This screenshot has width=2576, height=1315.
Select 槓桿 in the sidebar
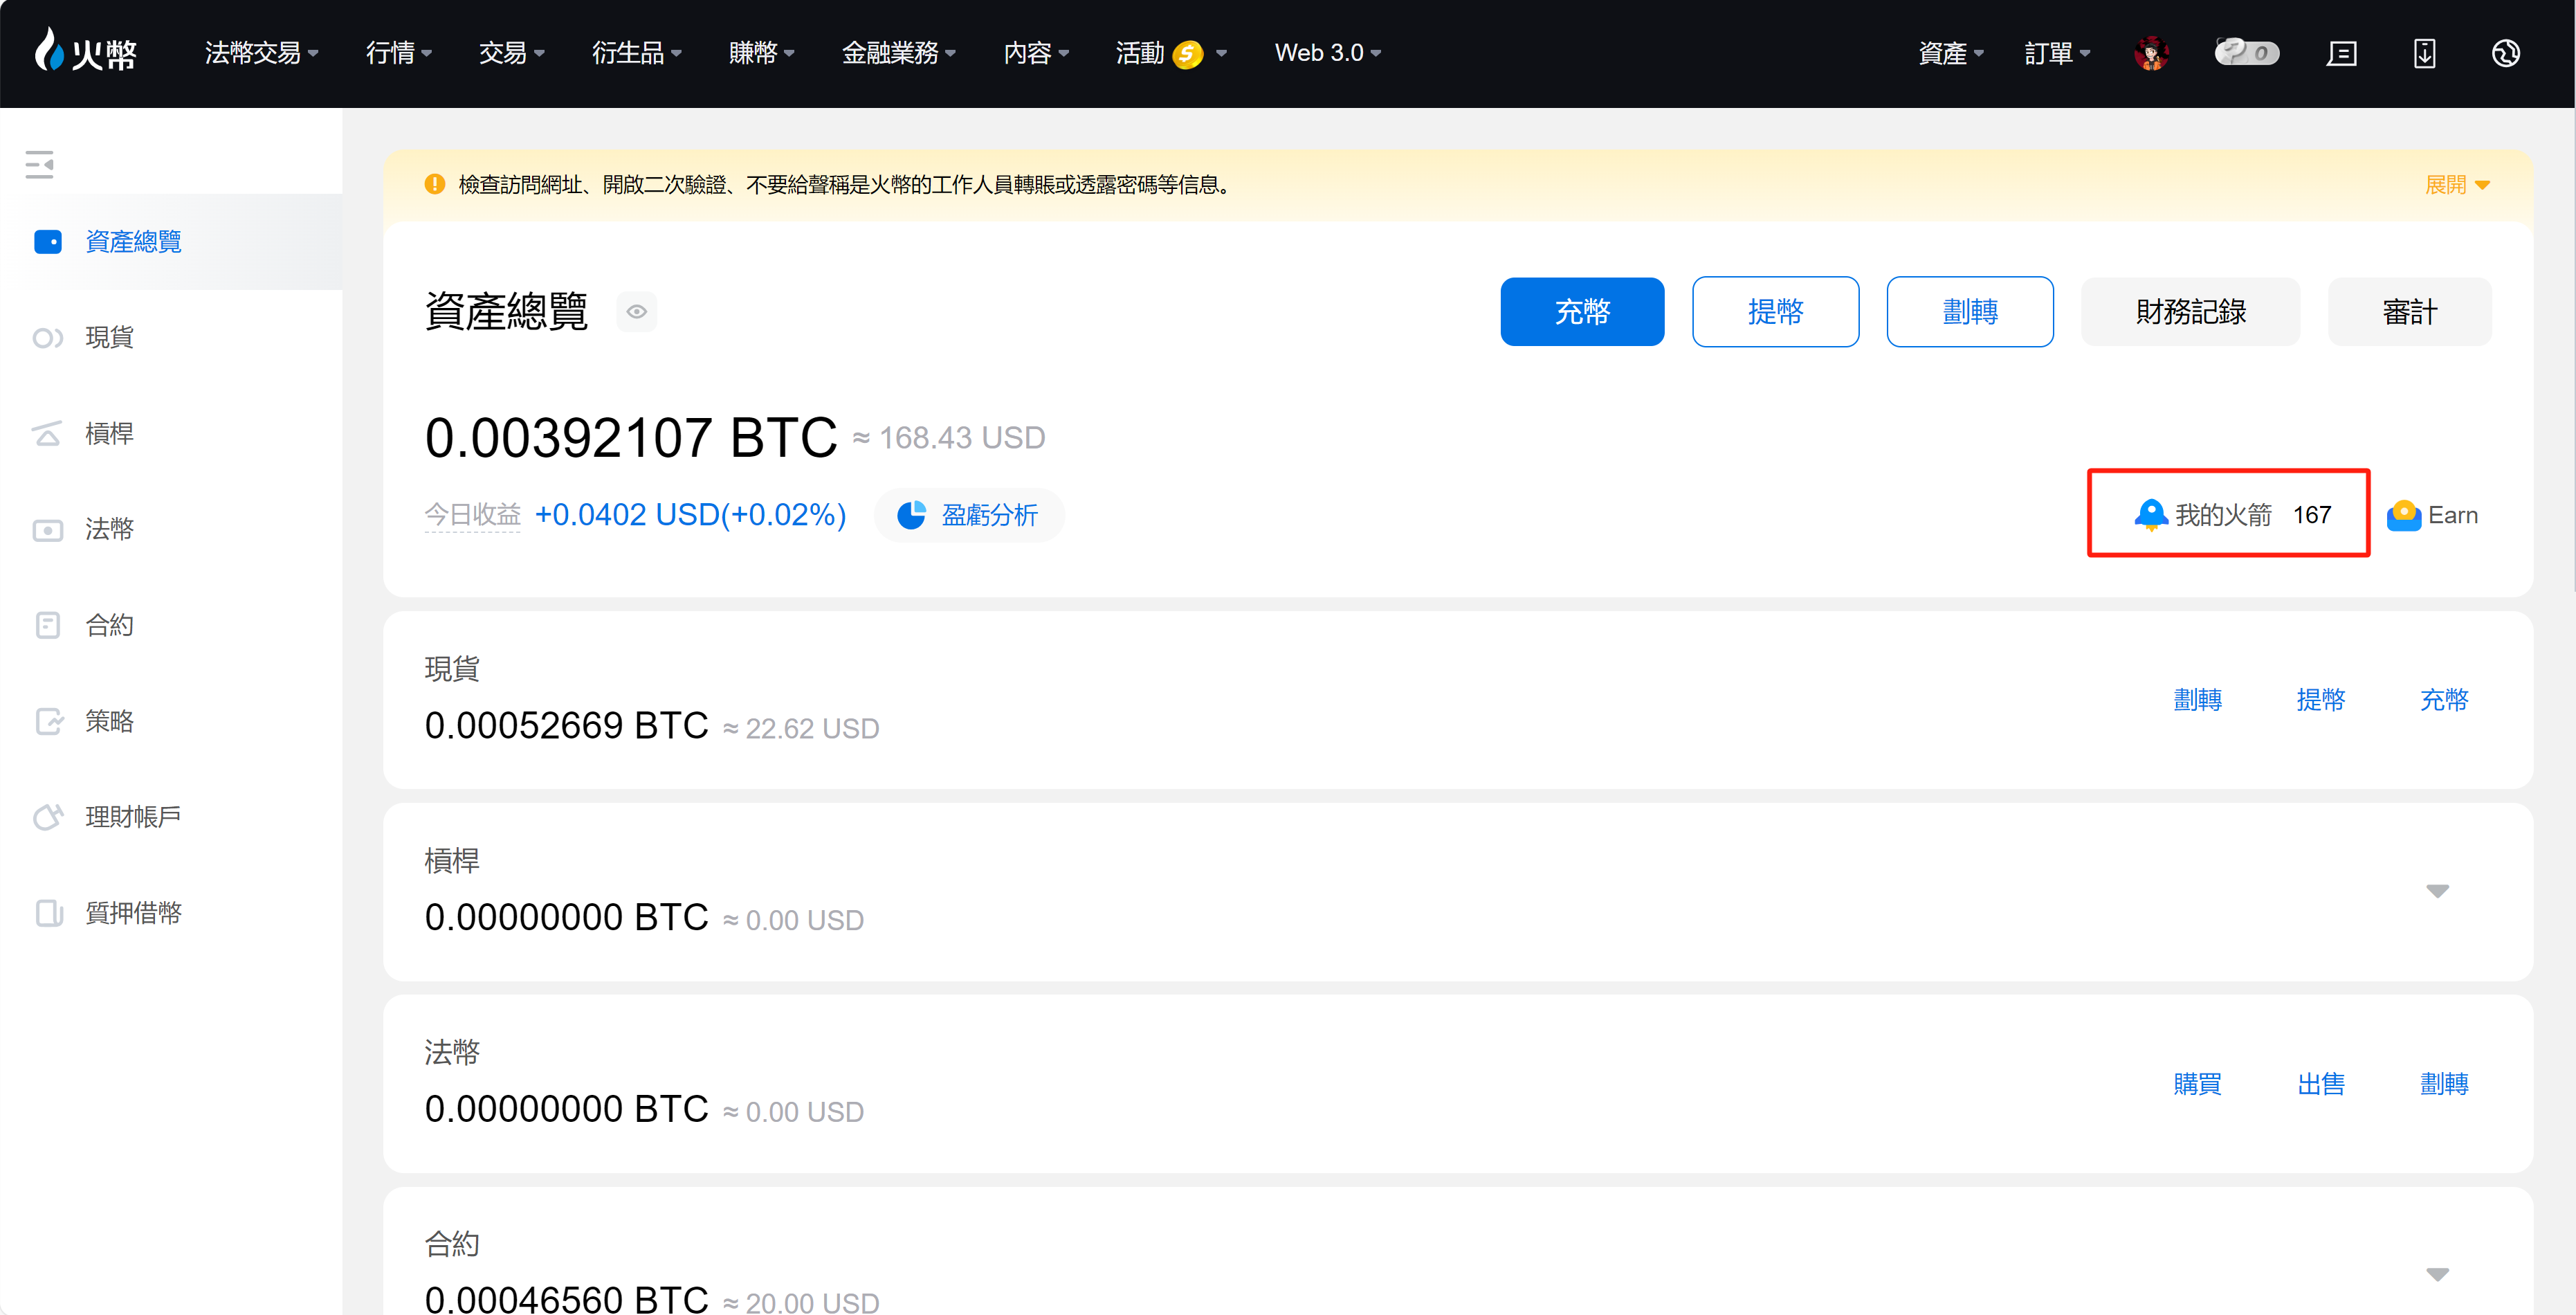click(110, 433)
